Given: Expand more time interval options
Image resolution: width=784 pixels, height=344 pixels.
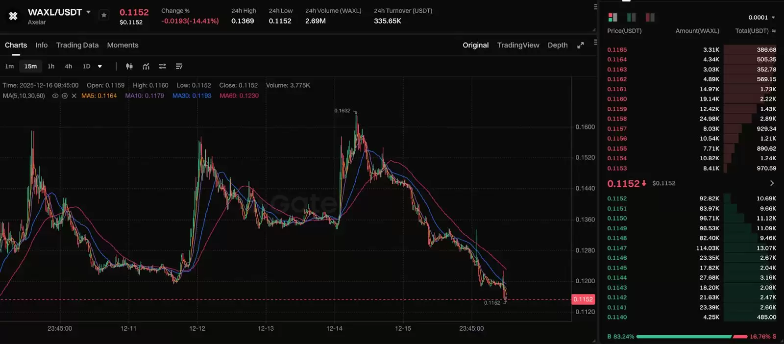Looking at the screenshot, I should pos(100,67).
